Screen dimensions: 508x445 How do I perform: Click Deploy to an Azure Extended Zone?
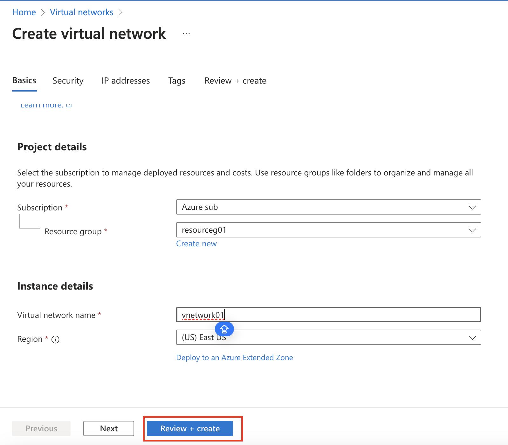click(235, 358)
